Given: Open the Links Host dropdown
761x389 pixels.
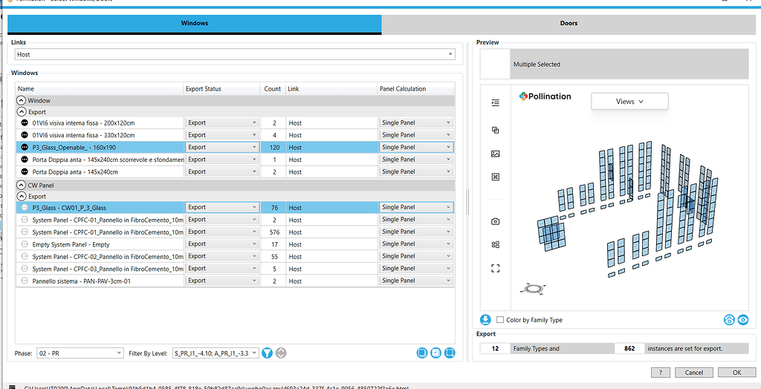Looking at the screenshot, I should 235,54.
